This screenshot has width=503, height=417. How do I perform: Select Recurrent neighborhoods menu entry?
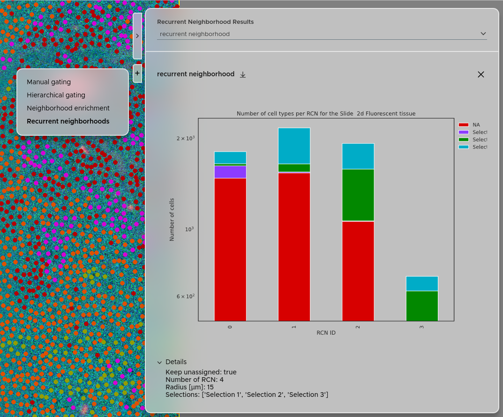click(x=68, y=121)
